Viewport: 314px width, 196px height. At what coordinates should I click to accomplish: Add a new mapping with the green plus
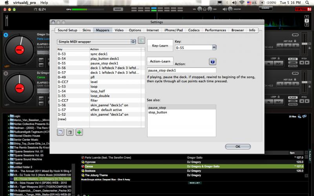tap(79, 132)
